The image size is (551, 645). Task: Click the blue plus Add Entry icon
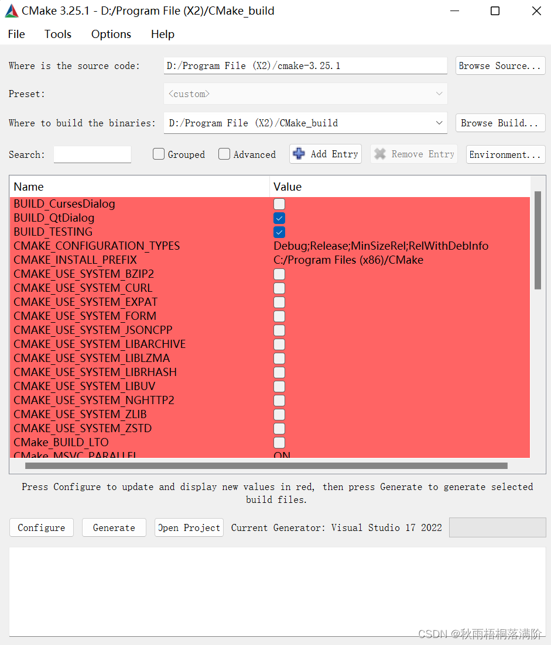click(299, 154)
